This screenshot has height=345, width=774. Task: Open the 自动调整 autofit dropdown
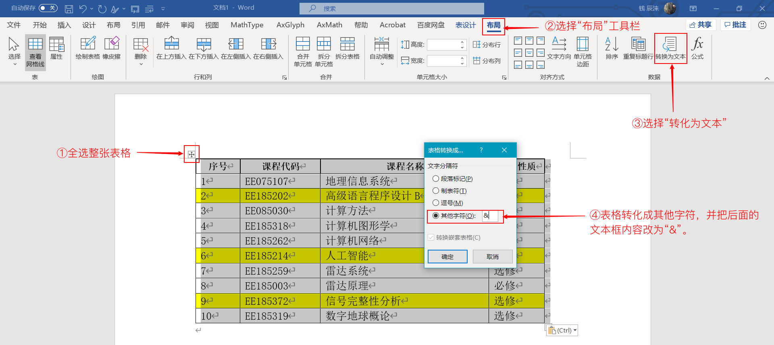(x=382, y=51)
